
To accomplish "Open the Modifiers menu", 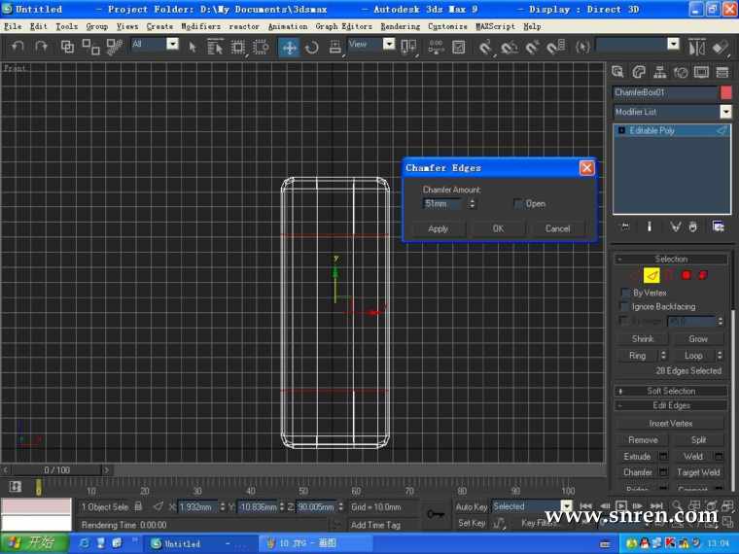I will coord(200,26).
